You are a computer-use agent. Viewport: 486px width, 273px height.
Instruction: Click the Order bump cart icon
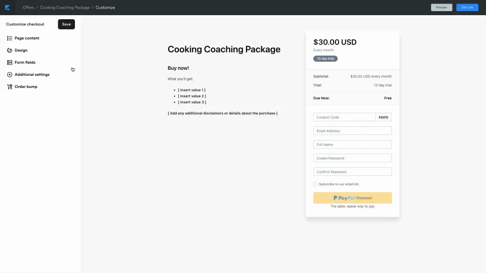coord(10,86)
